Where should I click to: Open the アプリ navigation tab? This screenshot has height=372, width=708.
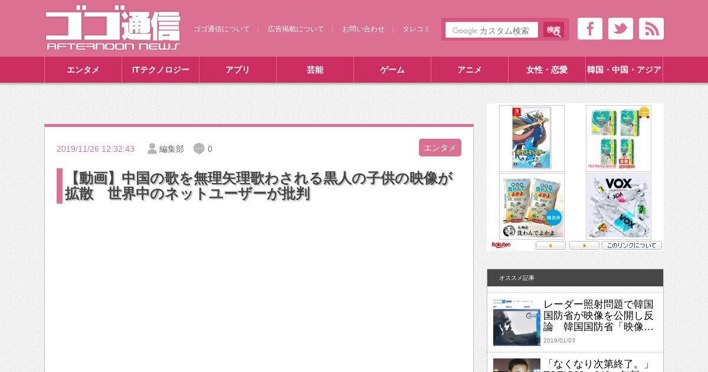pos(238,70)
